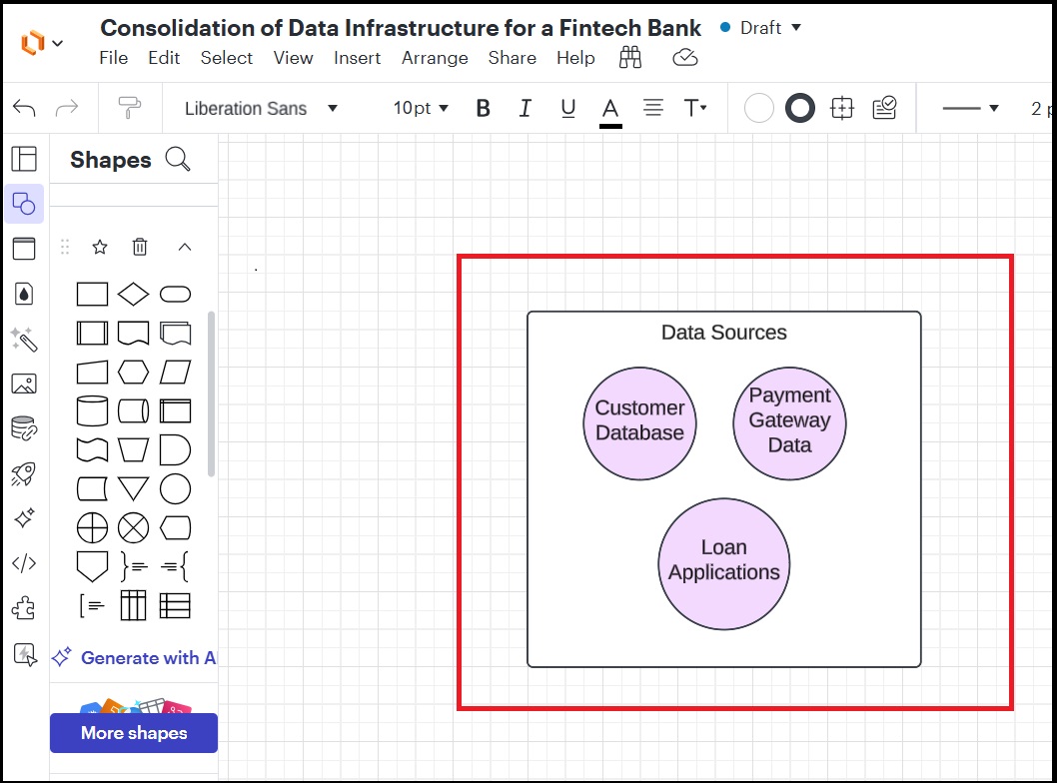Click the text alignment icon
1057x783 pixels.
tap(653, 108)
